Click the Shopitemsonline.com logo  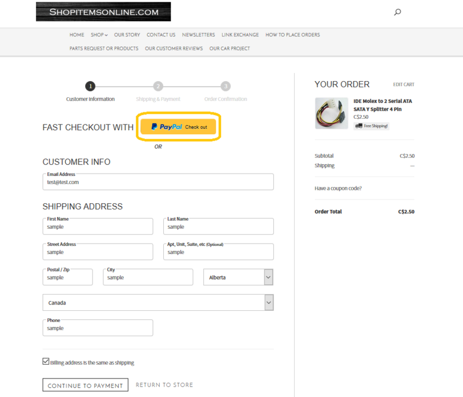[103, 12]
